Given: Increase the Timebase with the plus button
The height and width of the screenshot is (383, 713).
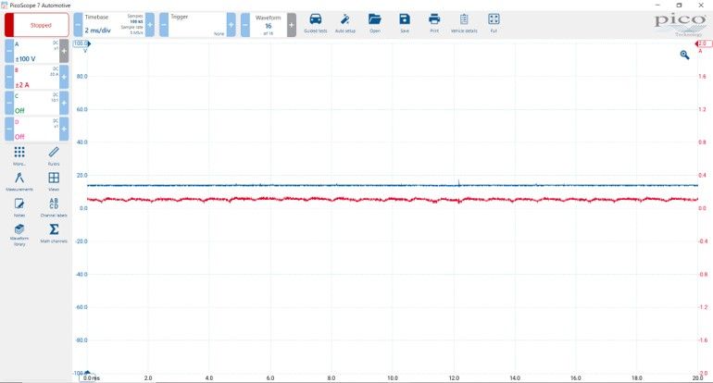Looking at the screenshot, I should [151, 25].
